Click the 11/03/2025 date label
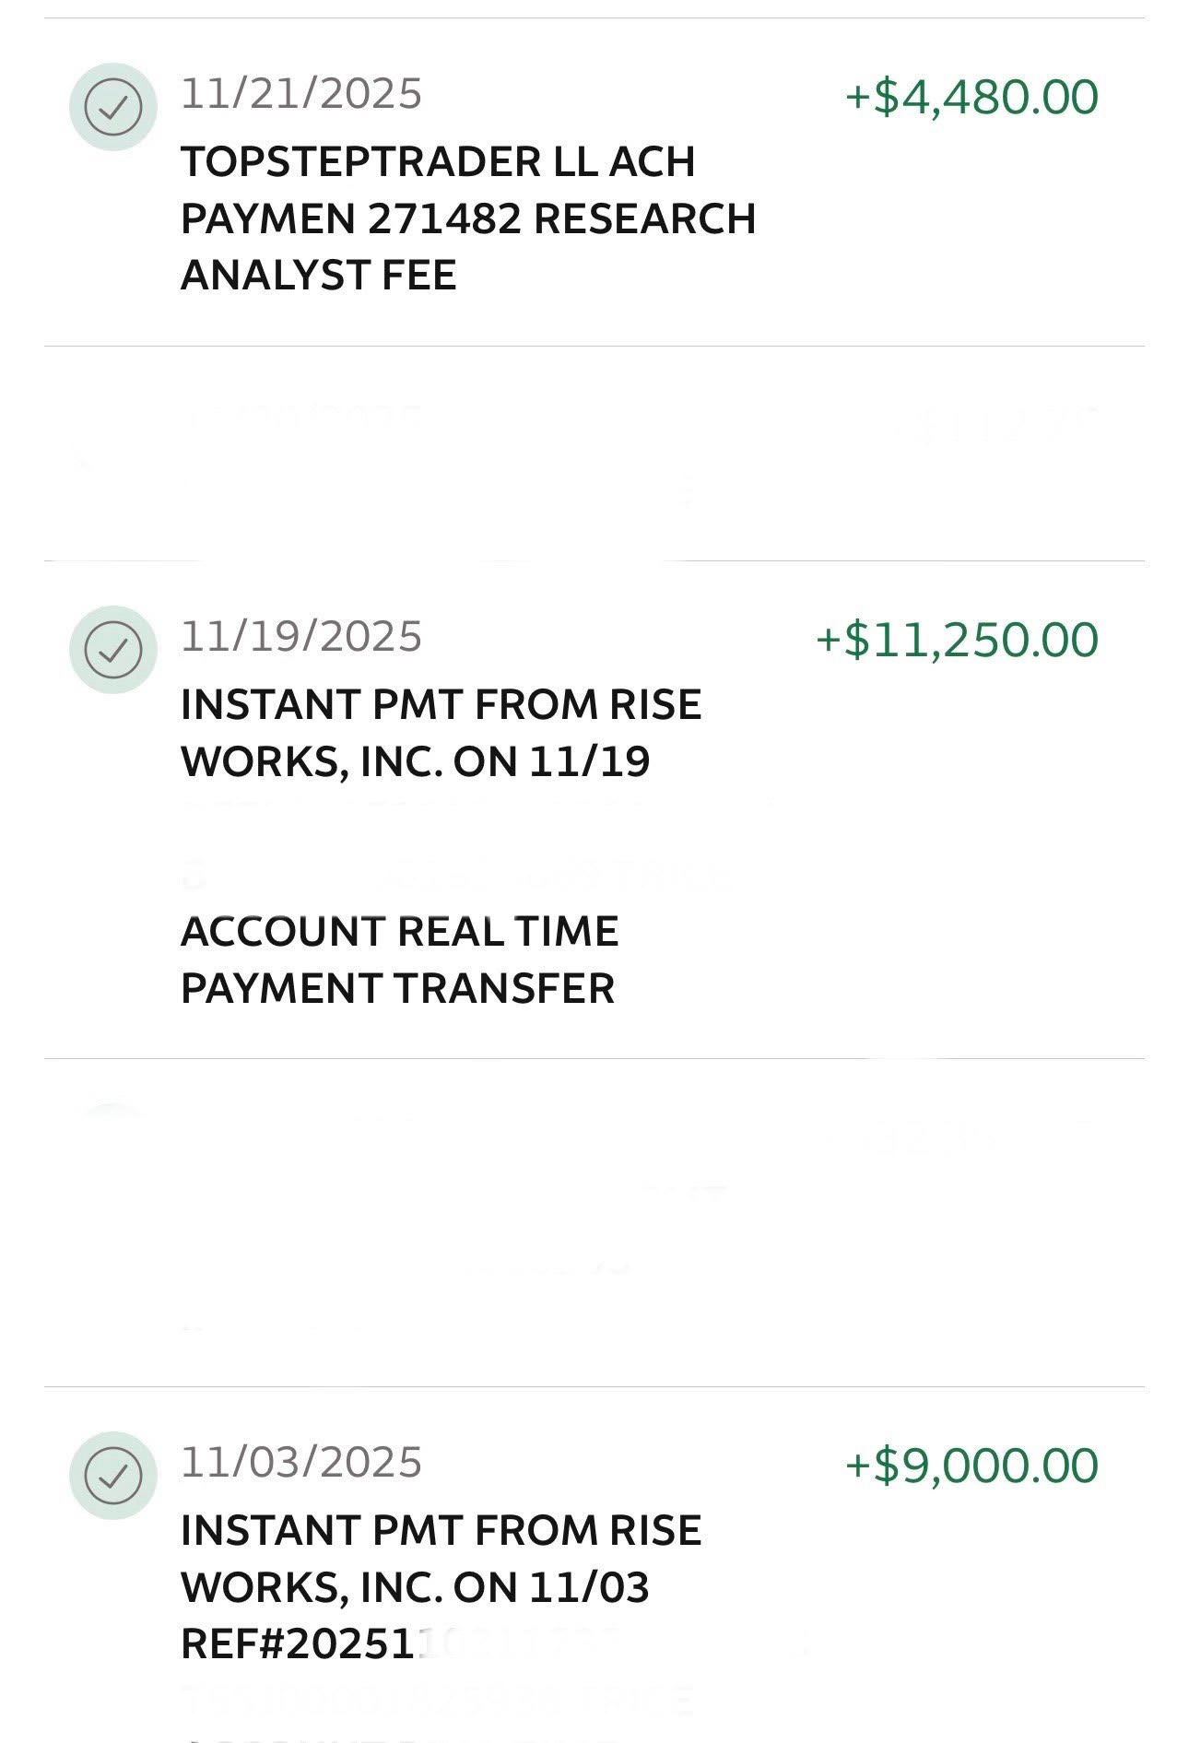This screenshot has height=1743, width=1189. (301, 1463)
